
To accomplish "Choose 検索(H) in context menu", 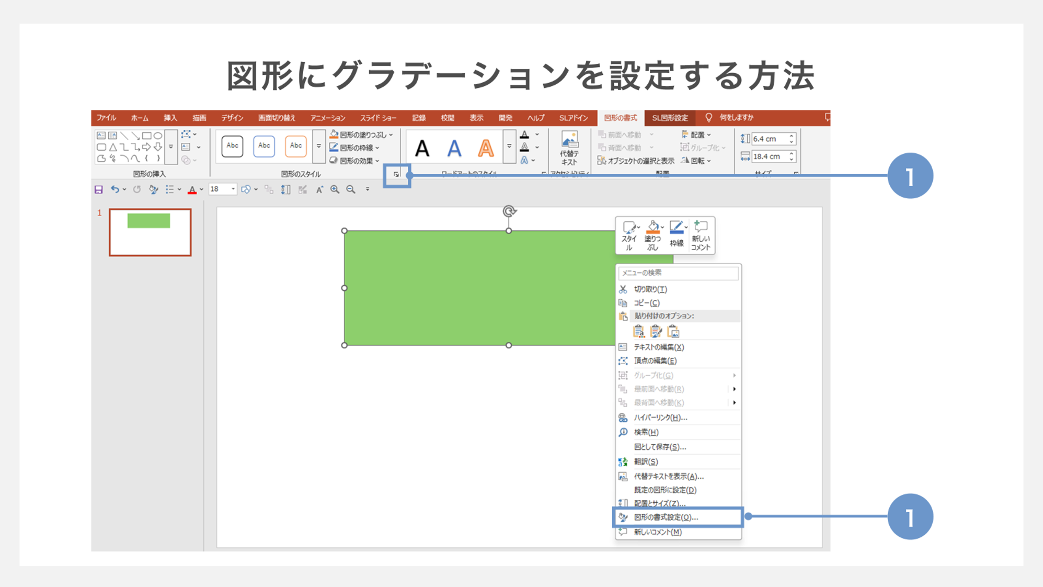I will pos(678,432).
